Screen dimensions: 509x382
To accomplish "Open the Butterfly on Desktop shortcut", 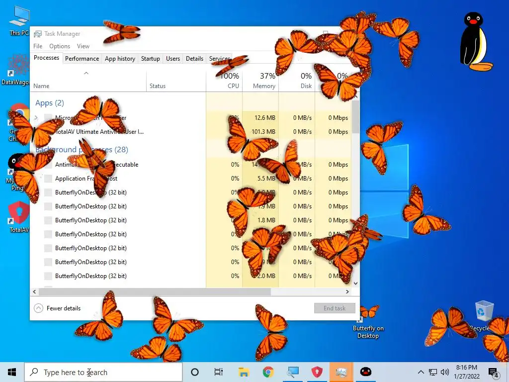I will (368, 322).
